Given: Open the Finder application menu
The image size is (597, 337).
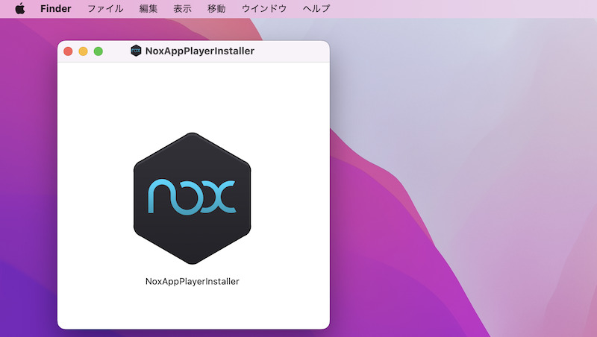Looking at the screenshot, I should [56, 9].
